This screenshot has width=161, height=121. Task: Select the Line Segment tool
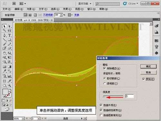tap(5, 40)
